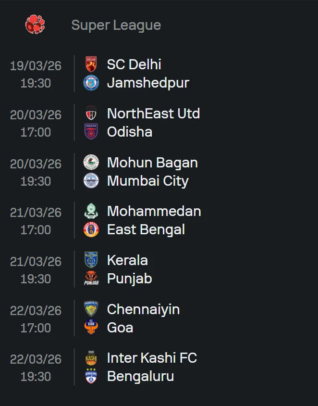Open the Chennaiyin team name
Viewport: 318px width, 406px height.
[143, 309]
